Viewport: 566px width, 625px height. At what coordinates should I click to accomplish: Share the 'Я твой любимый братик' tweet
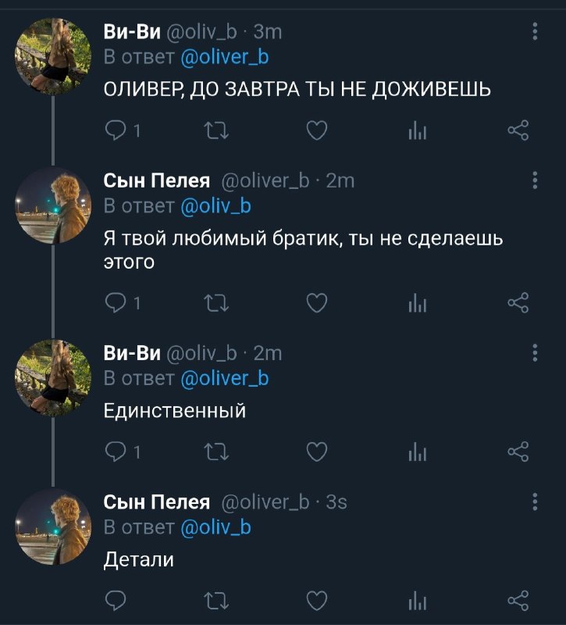[x=518, y=303]
